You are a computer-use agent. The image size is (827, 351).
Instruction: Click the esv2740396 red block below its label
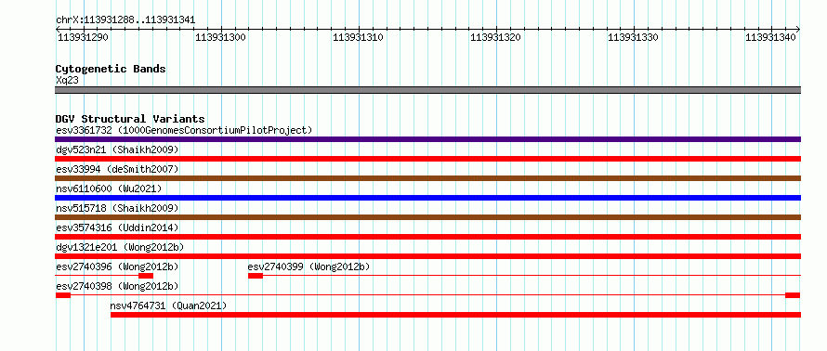pyautogui.click(x=146, y=276)
